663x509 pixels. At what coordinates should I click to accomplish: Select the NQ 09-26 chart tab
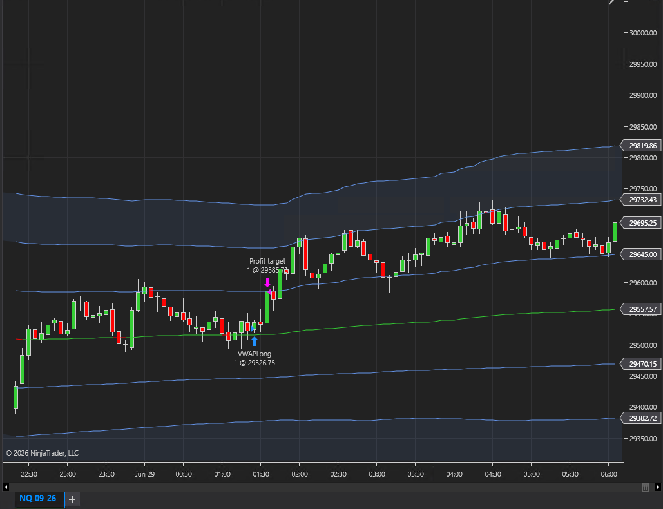[x=39, y=499]
